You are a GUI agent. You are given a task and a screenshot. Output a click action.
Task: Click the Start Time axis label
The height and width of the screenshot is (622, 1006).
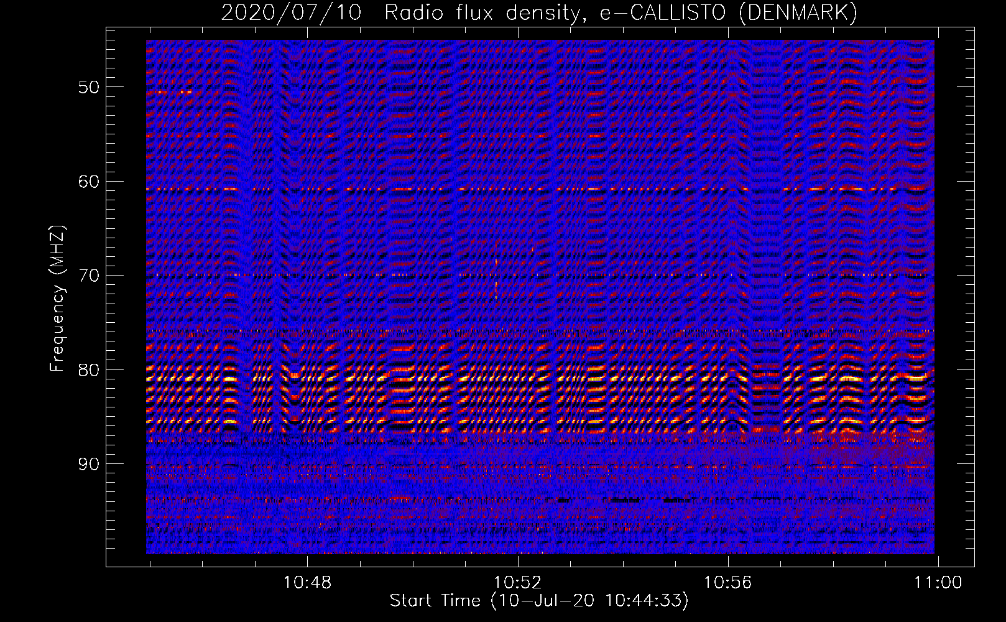pos(539,601)
